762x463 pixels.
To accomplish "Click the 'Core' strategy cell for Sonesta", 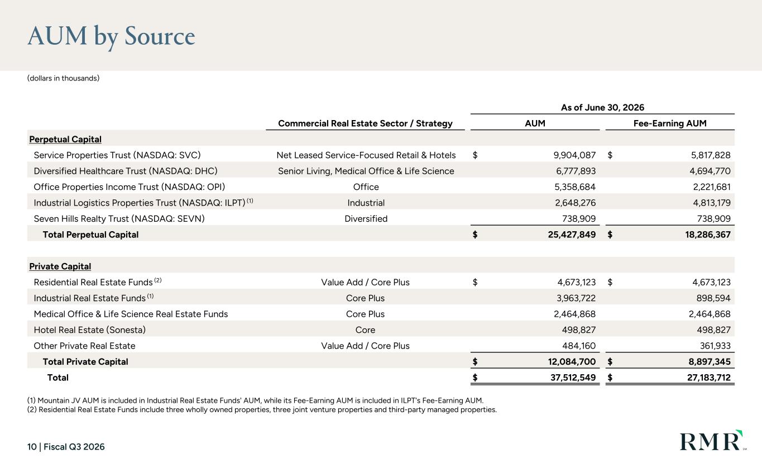I will [x=366, y=330].
